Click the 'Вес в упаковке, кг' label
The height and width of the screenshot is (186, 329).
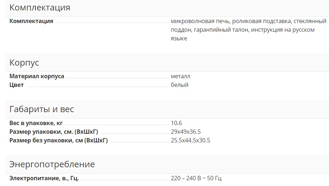pyautogui.click(x=36, y=123)
